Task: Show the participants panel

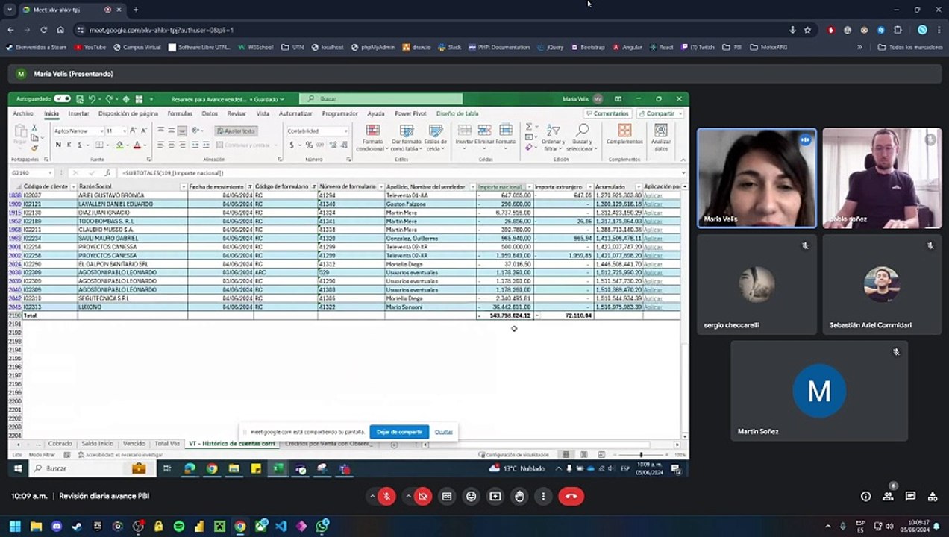Action: tap(888, 497)
